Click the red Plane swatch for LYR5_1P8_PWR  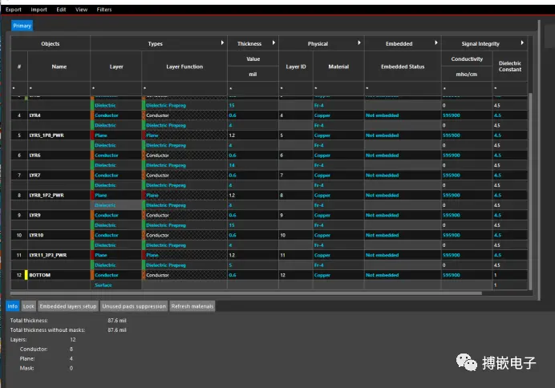click(x=92, y=135)
